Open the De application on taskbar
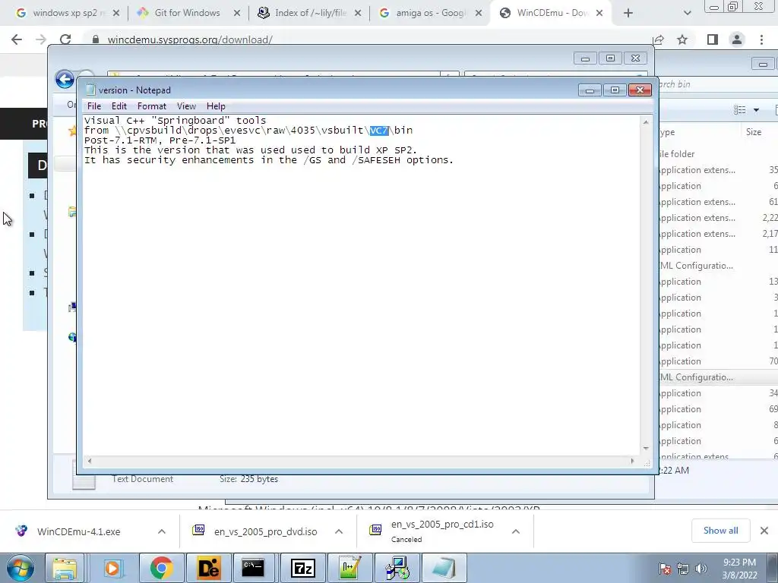Viewport: 778px width, 583px height. [x=208, y=568]
